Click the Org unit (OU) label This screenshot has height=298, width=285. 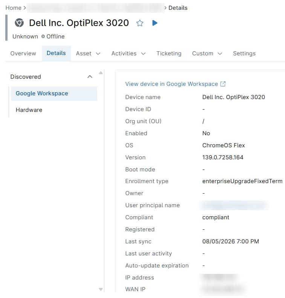(x=143, y=121)
